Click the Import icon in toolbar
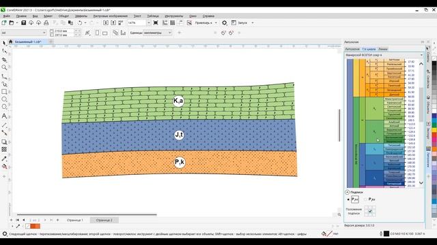This screenshot has height=245, width=437. tap(106, 22)
